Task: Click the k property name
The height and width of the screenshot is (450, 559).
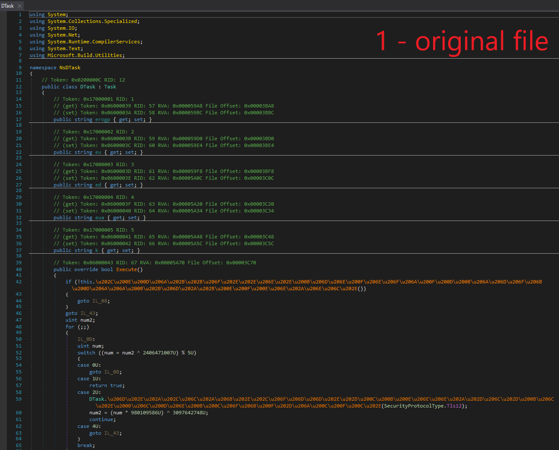Action: click(x=97, y=250)
